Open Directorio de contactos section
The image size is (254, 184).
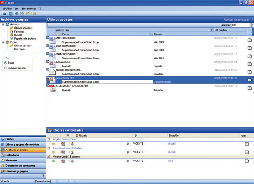[23, 166]
